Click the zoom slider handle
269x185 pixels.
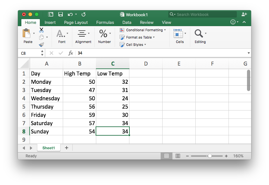click(x=210, y=156)
